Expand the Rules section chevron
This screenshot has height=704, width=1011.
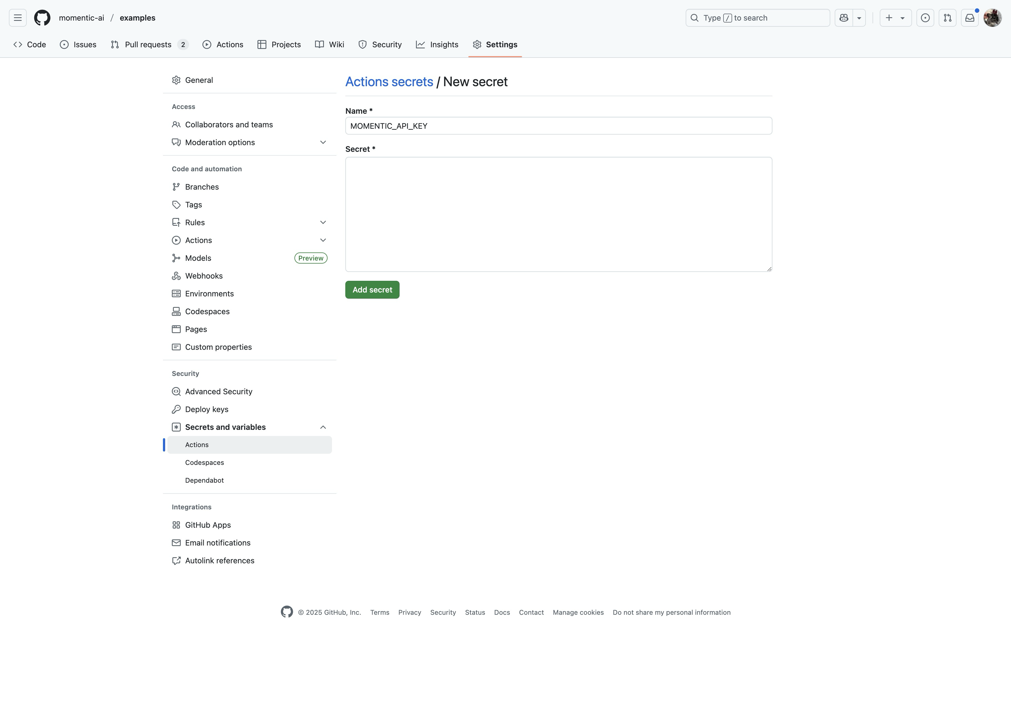[323, 223]
